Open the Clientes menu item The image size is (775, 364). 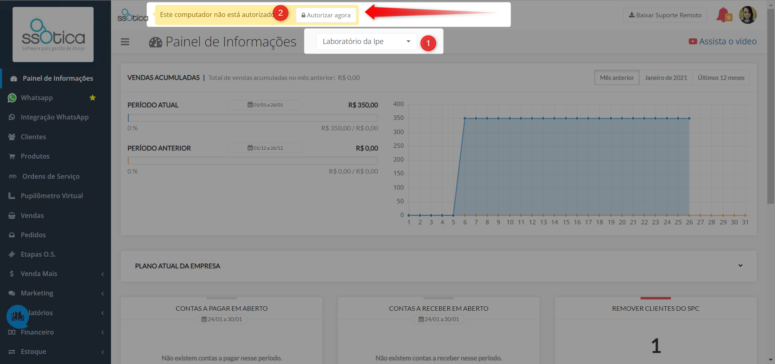pyautogui.click(x=55, y=137)
